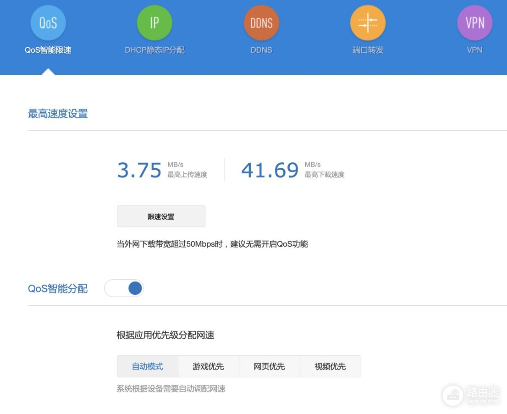Switch to 网页优先 priority mode
The width and height of the screenshot is (507, 414).
pyautogui.click(x=270, y=366)
